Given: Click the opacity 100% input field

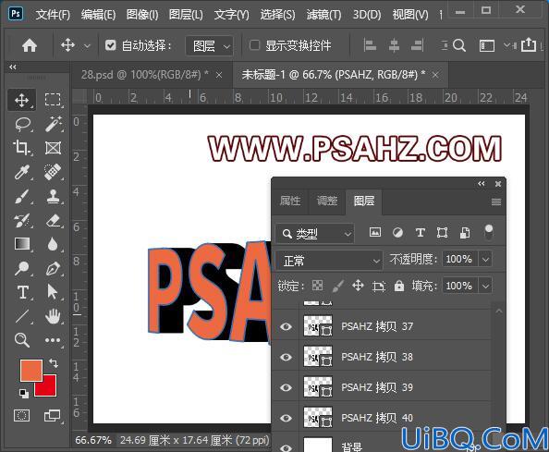Looking at the screenshot, I should [x=459, y=260].
